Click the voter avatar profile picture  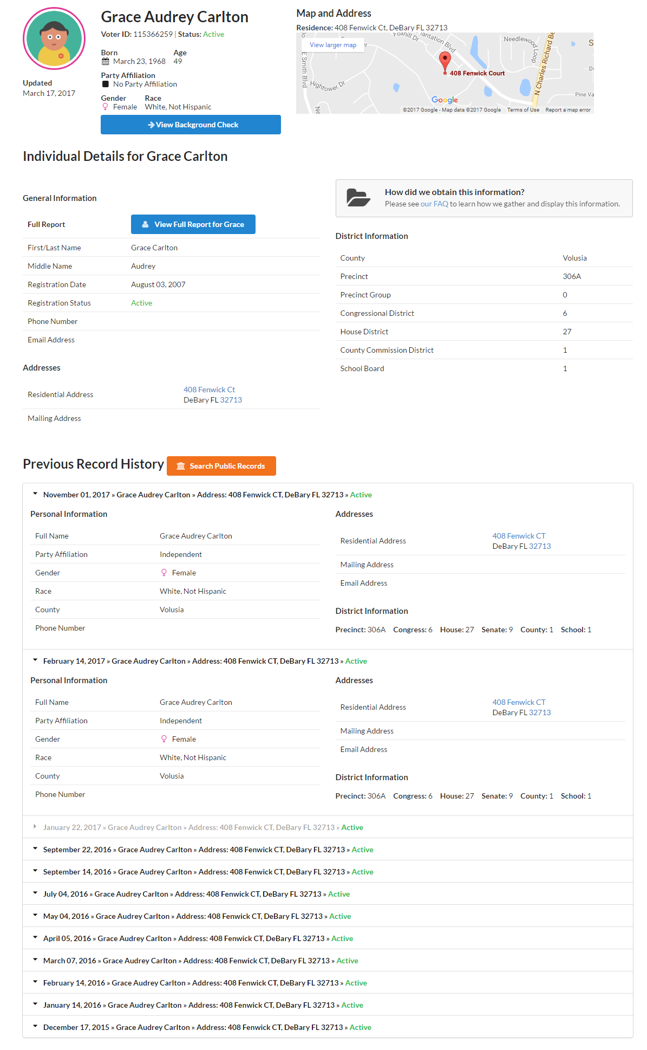(54, 38)
